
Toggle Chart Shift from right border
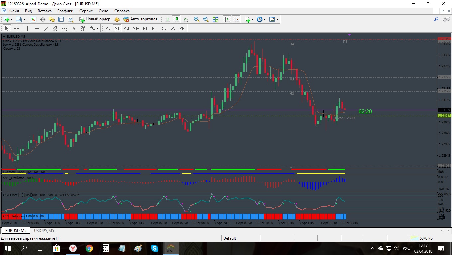236,19
